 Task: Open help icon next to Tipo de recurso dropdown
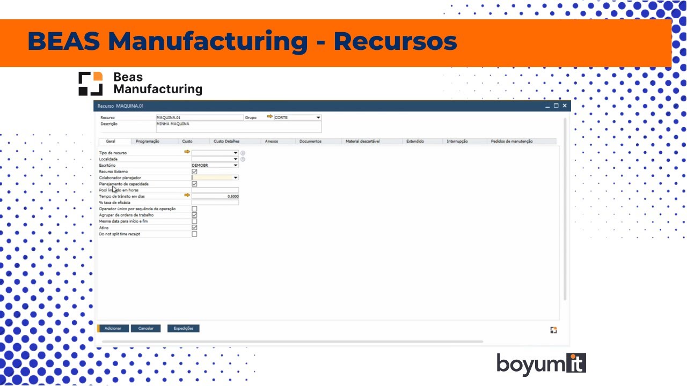(243, 153)
